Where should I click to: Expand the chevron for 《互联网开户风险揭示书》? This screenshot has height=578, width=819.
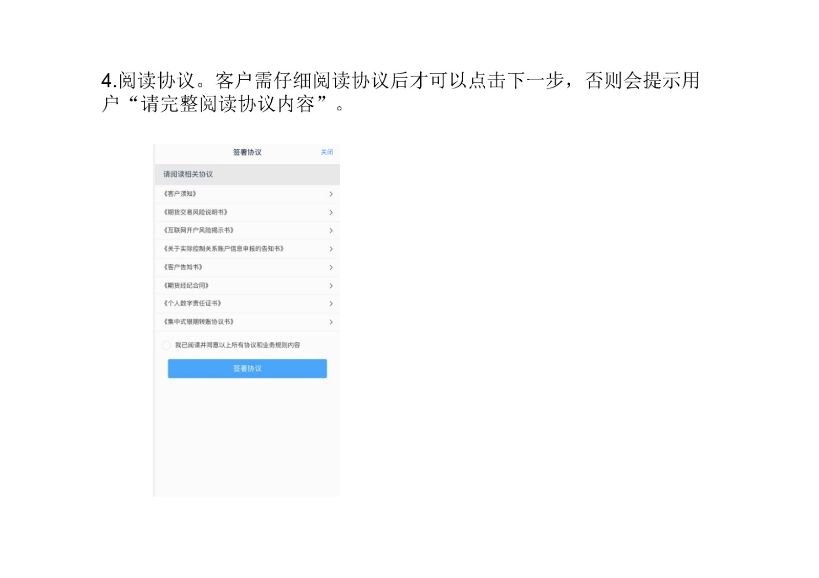click(x=331, y=230)
